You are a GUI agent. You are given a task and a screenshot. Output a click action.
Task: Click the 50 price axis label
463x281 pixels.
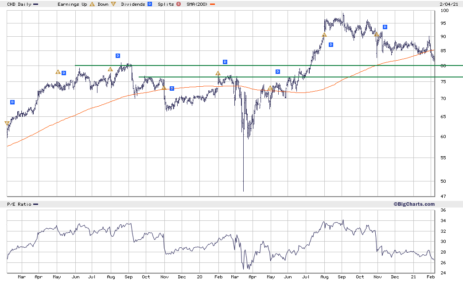tap(443, 181)
